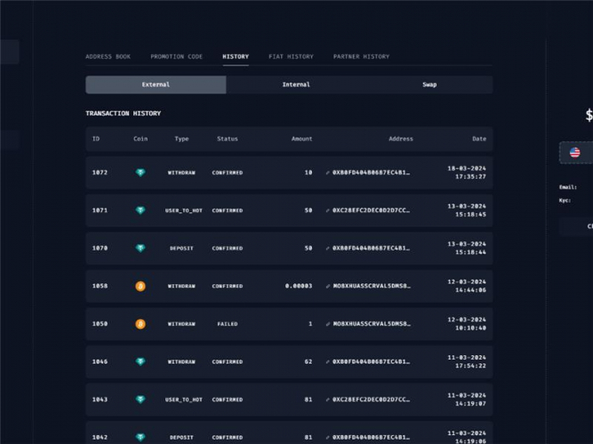Click the Bitcoin icon in row 1050

click(140, 324)
